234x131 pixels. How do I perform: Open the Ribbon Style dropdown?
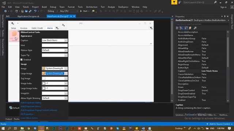(x=66, y=50)
